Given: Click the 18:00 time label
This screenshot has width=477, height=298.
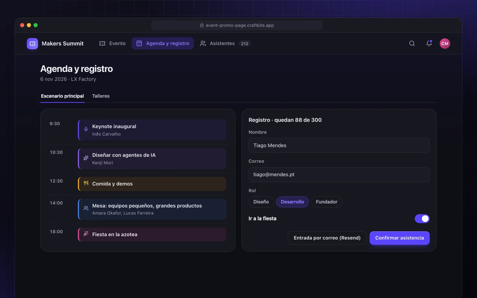Looking at the screenshot, I should (56, 232).
